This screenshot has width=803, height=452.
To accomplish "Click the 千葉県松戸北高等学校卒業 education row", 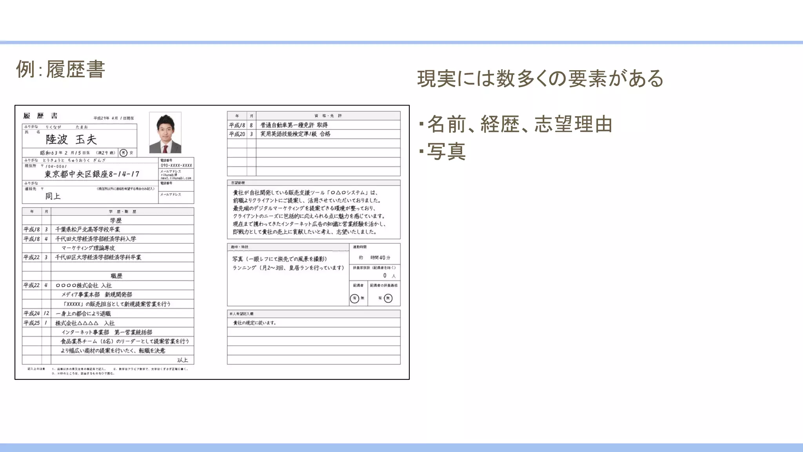I will [88, 230].
